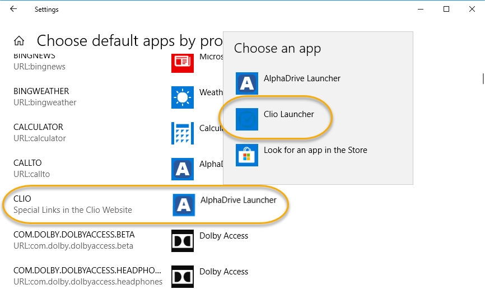Screen dimensions: 485x289
Task: Click the CALLTO protocol name
Action: (27, 163)
